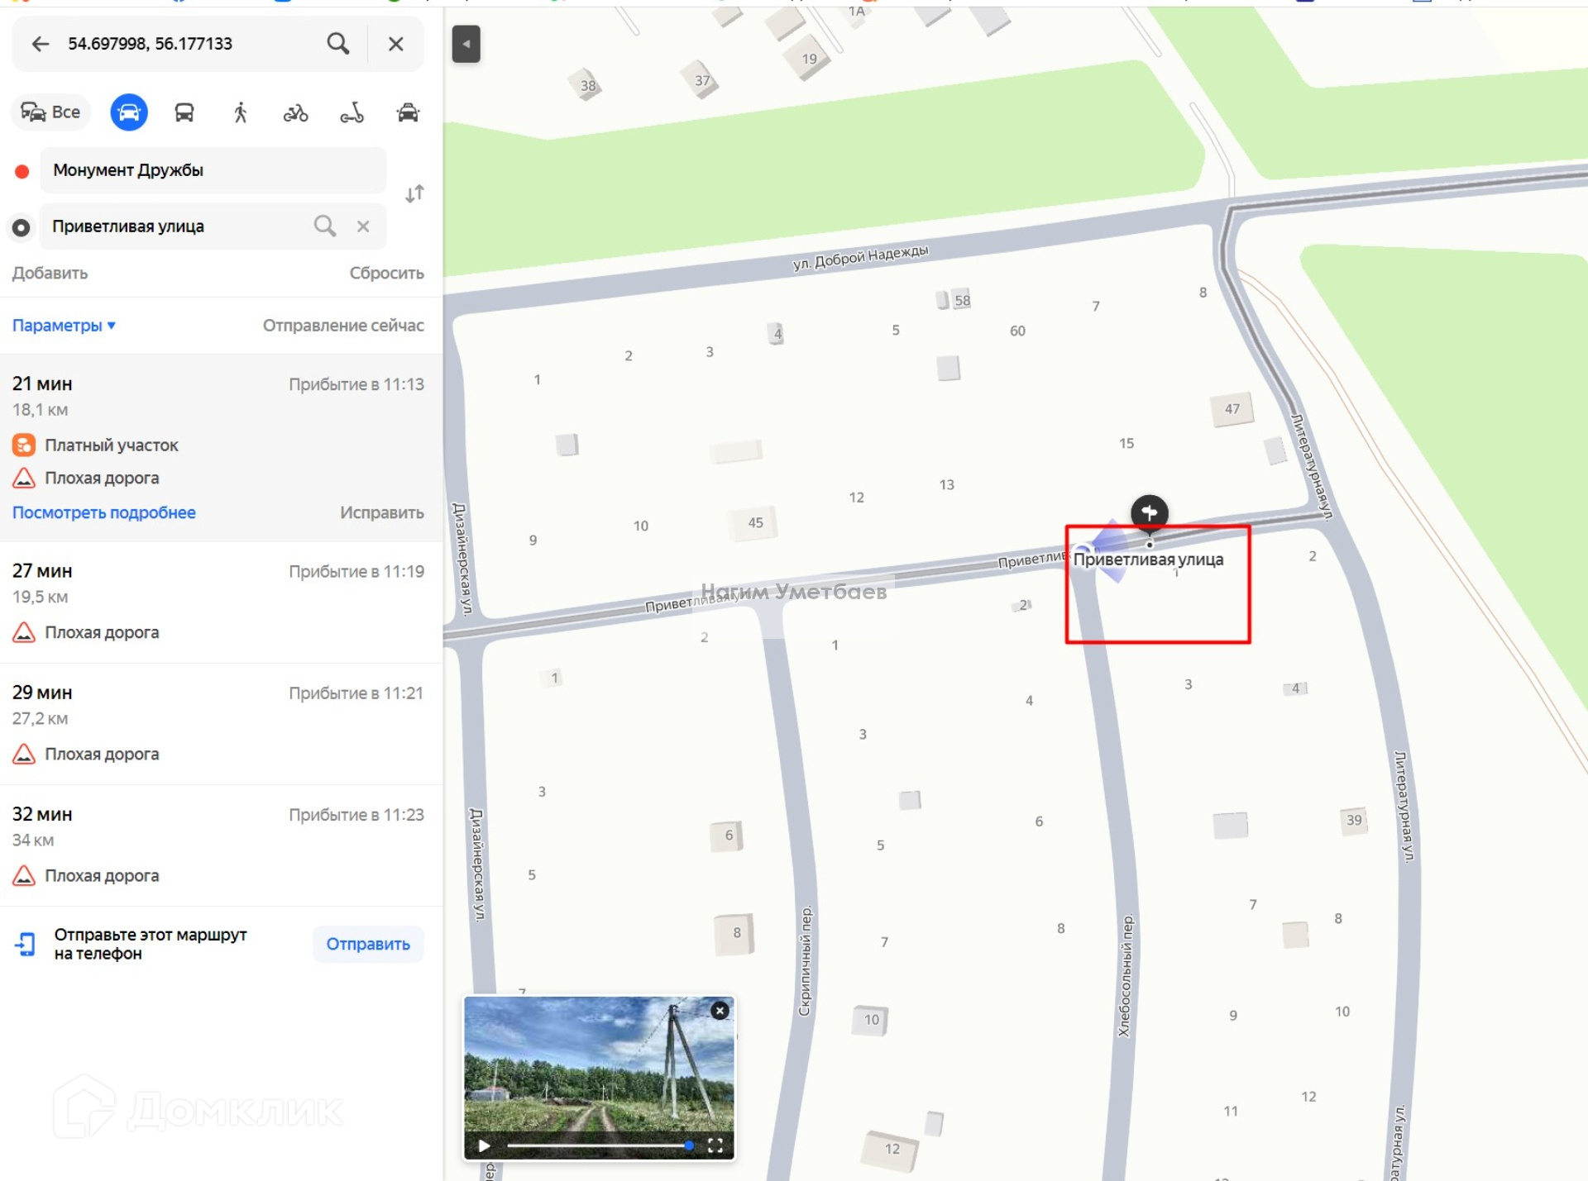The width and height of the screenshot is (1588, 1181).
Task: Collapse the side panel with arrow button
Action: pos(466,45)
